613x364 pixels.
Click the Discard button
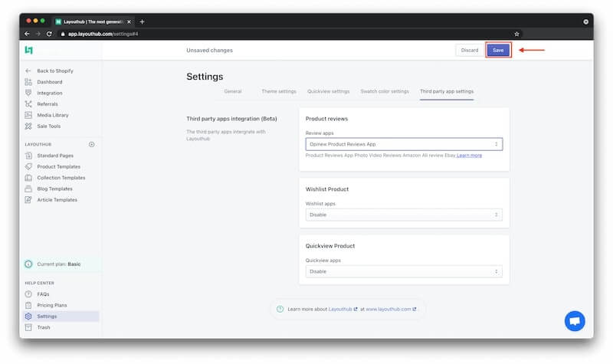pos(470,50)
